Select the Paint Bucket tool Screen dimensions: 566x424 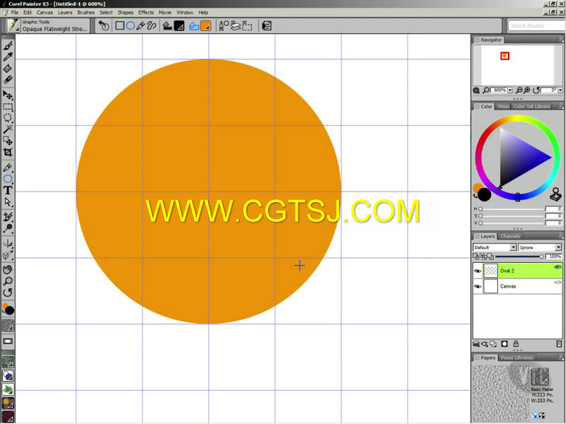click(x=8, y=68)
